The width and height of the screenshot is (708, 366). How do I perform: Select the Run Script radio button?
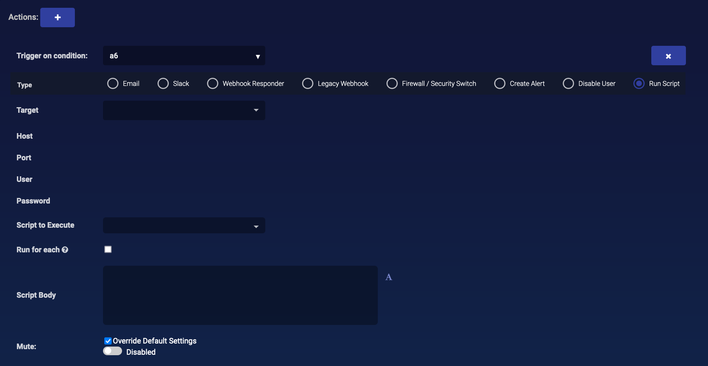(639, 83)
